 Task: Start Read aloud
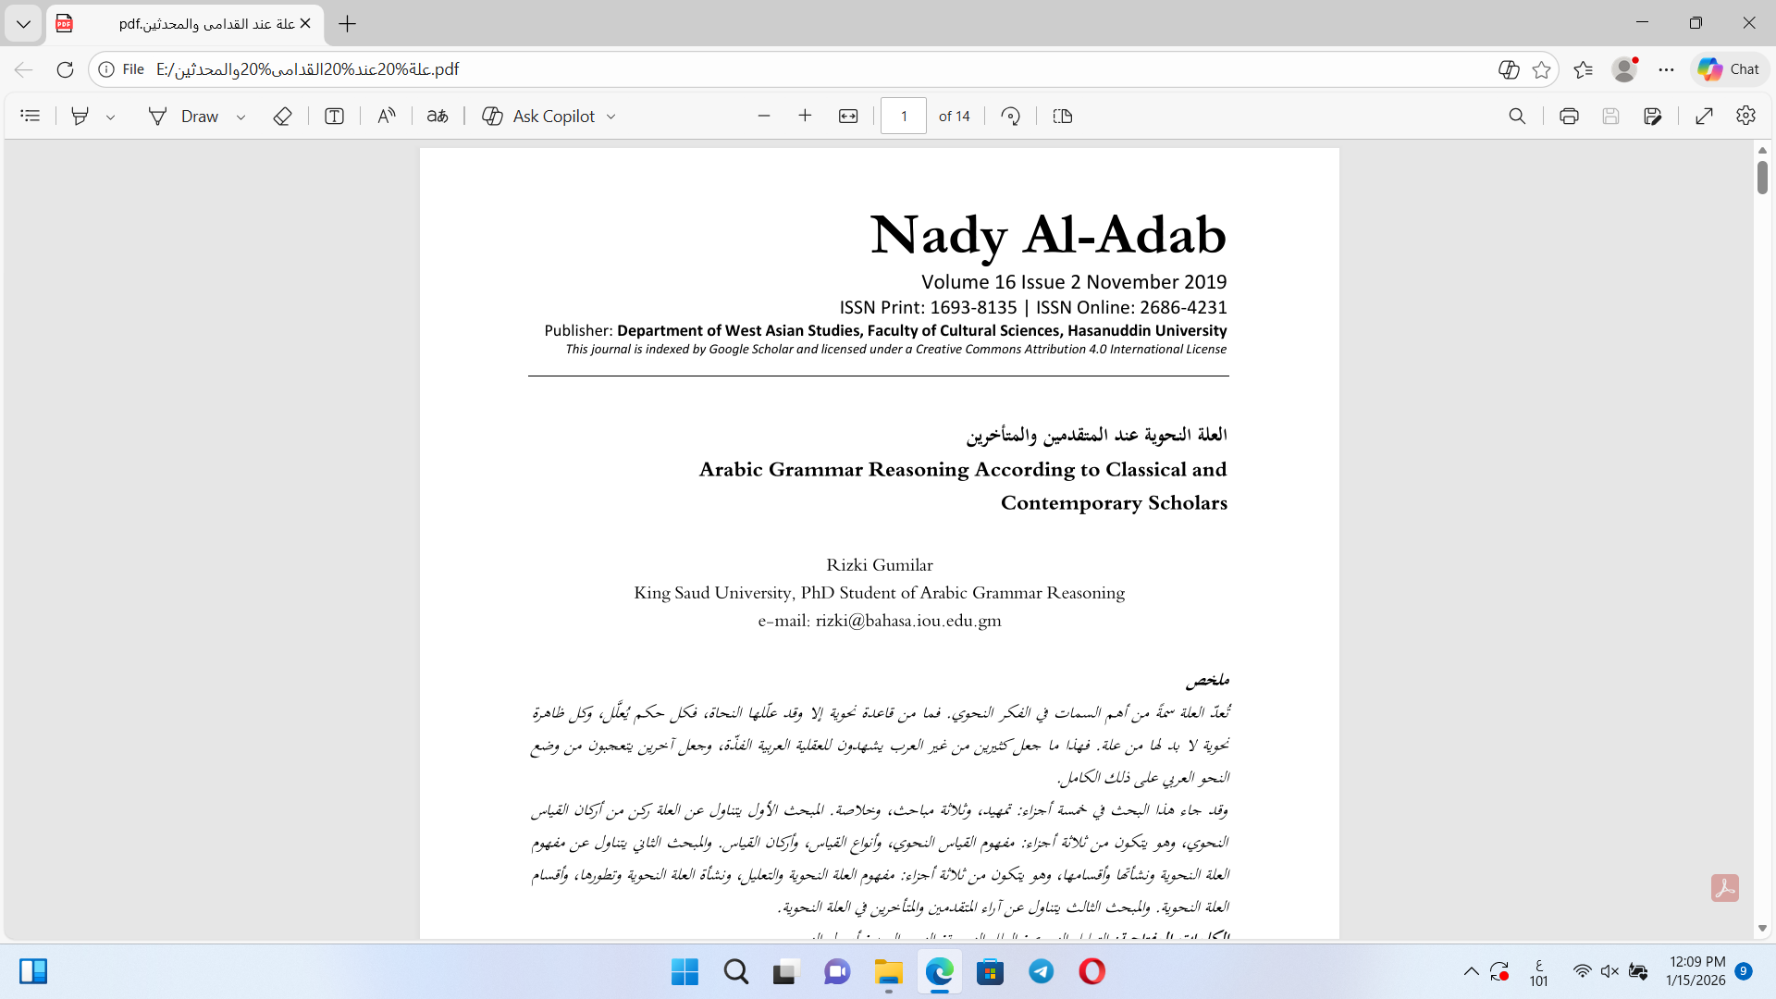coord(387,116)
